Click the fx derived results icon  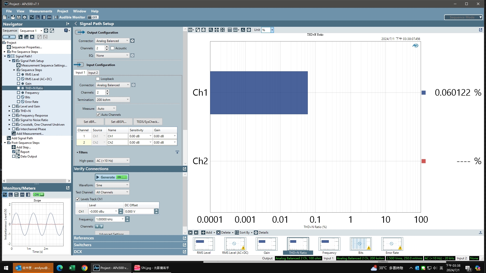(x=243, y=30)
